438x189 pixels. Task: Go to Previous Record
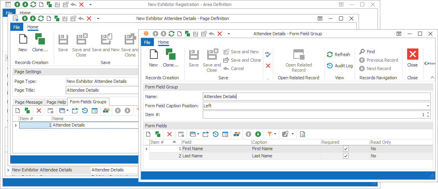[x=379, y=60]
